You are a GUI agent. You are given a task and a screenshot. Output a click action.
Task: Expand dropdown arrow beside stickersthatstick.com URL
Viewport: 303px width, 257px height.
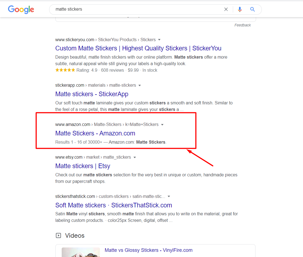tap(169, 196)
